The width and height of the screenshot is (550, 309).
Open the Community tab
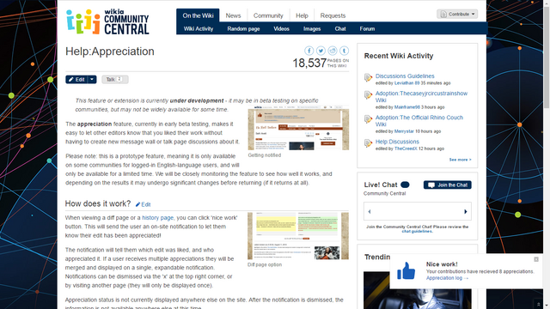tap(268, 15)
